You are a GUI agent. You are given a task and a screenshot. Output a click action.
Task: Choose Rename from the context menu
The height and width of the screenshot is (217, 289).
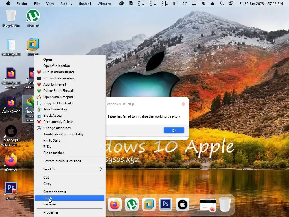69,204
